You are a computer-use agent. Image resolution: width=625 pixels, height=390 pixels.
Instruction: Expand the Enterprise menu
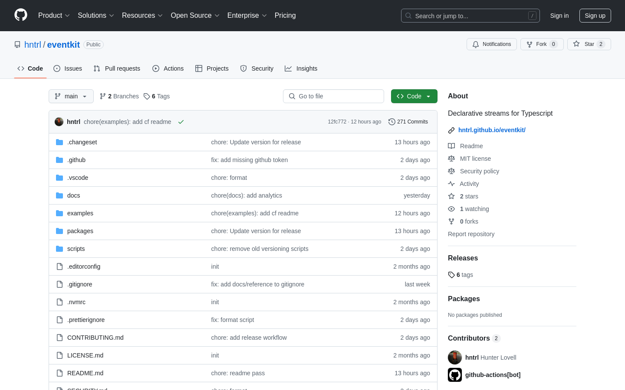click(x=247, y=15)
